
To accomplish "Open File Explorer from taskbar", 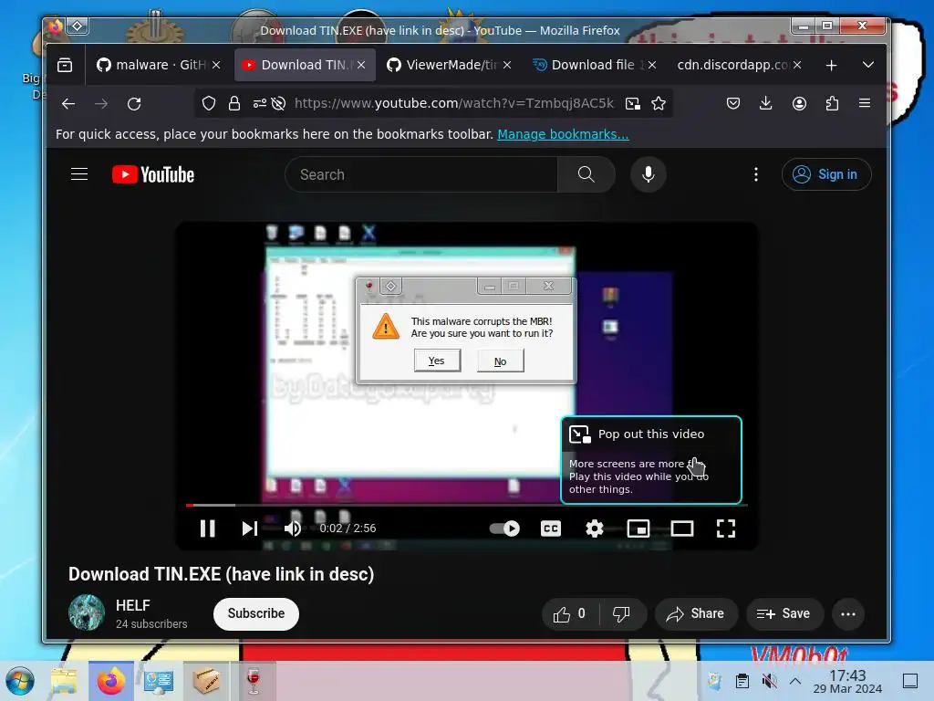I will [x=64, y=681].
